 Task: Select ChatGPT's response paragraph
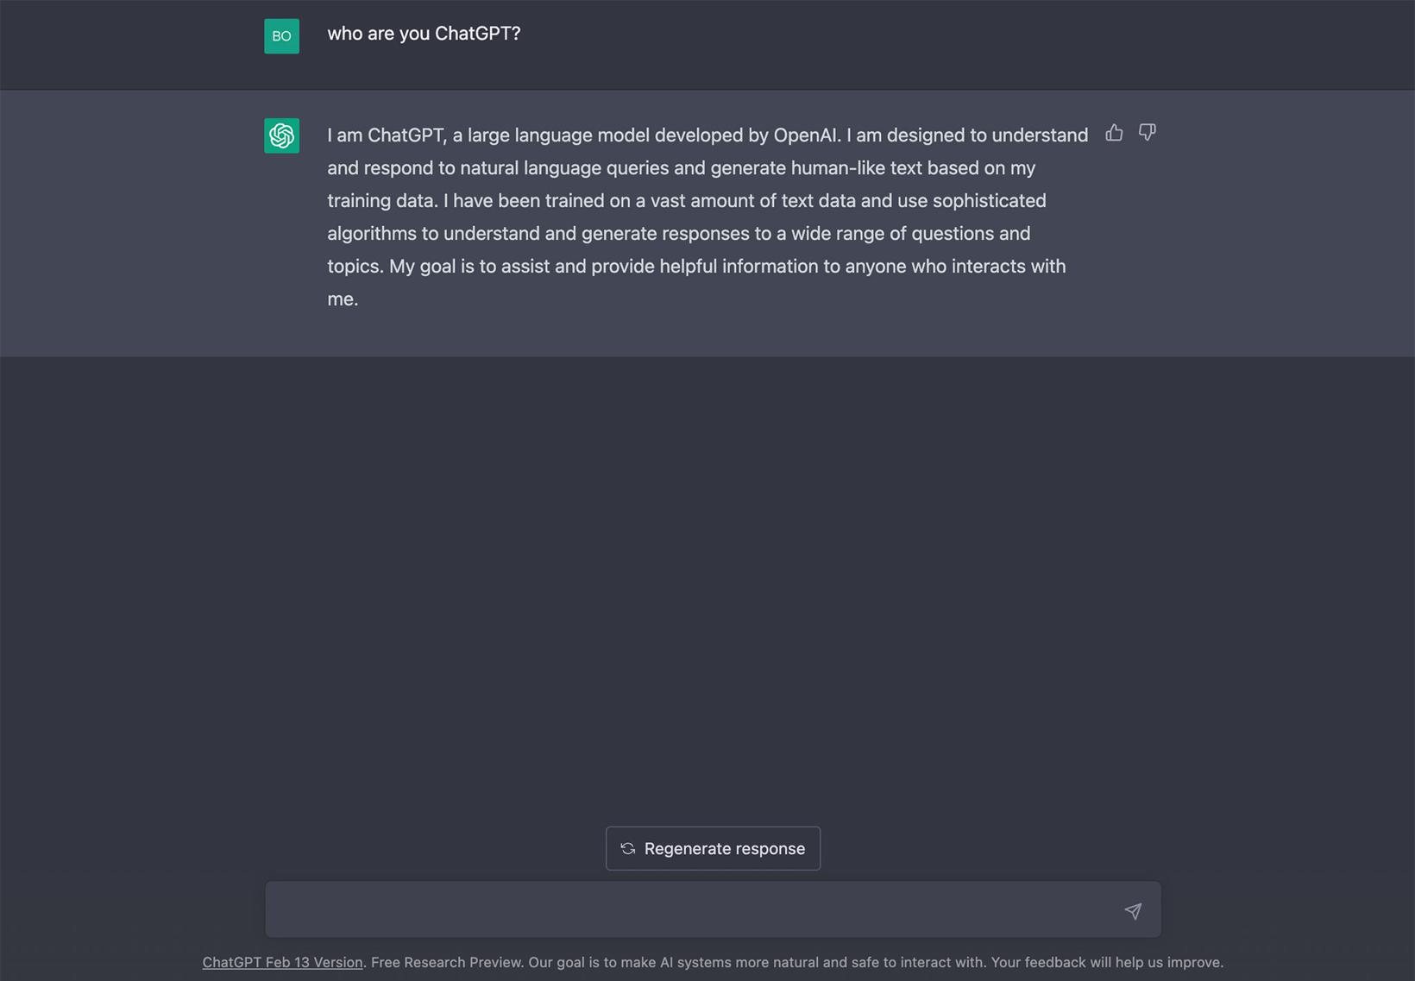click(696, 217)
